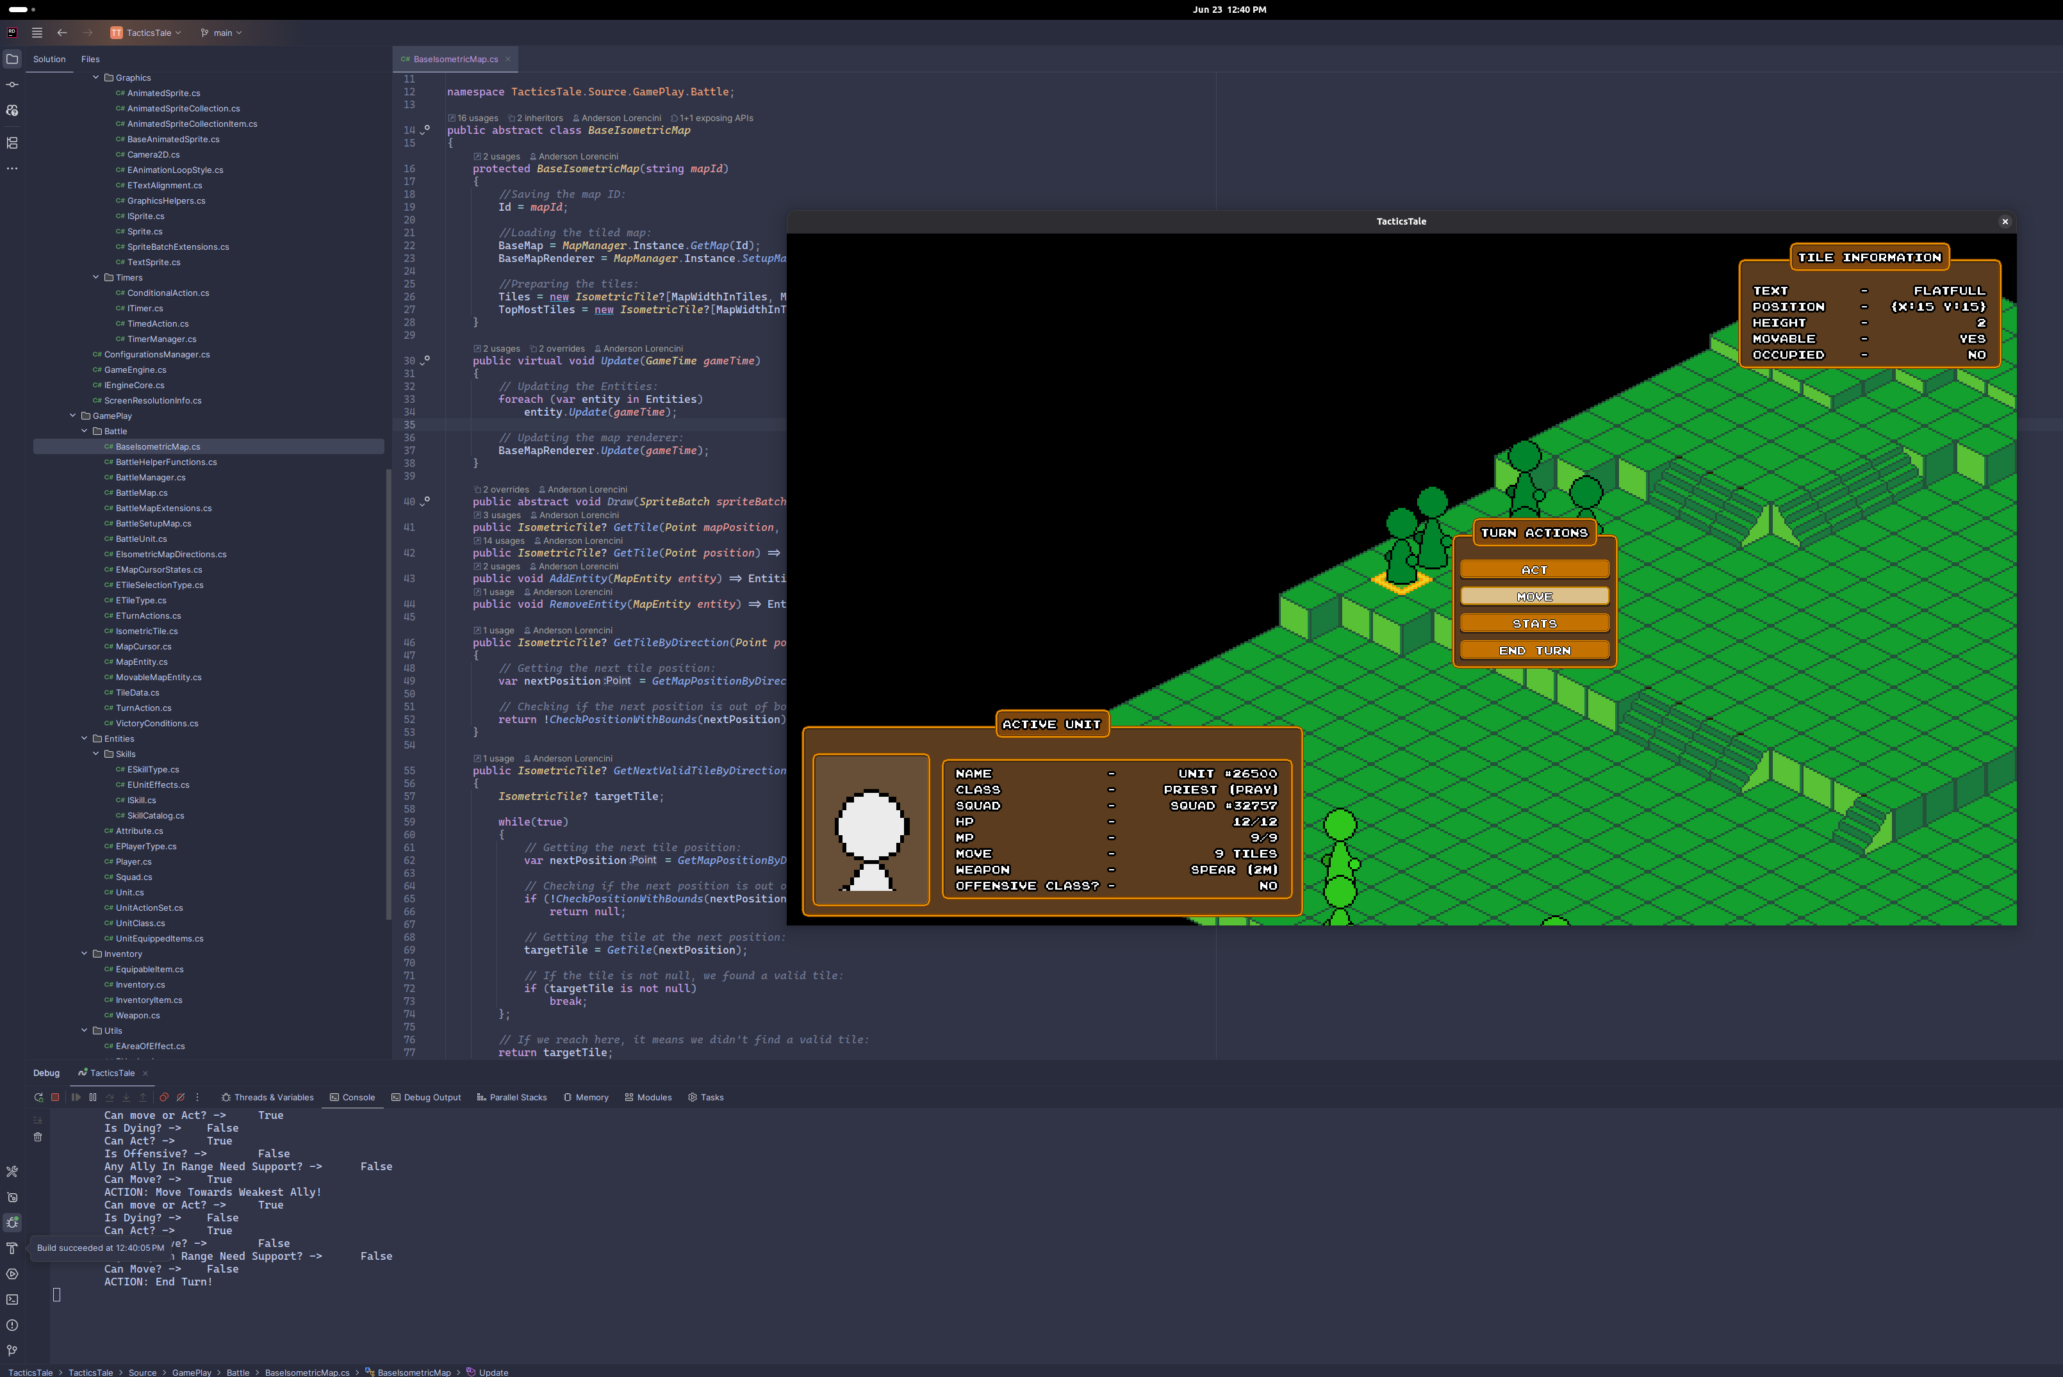Click View Breakpoints icon
This screenshot has width=2063, height=1377.
(164, 1097)
